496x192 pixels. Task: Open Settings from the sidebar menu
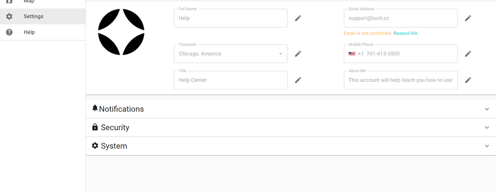pyautogui.click(x=43, y=16)
